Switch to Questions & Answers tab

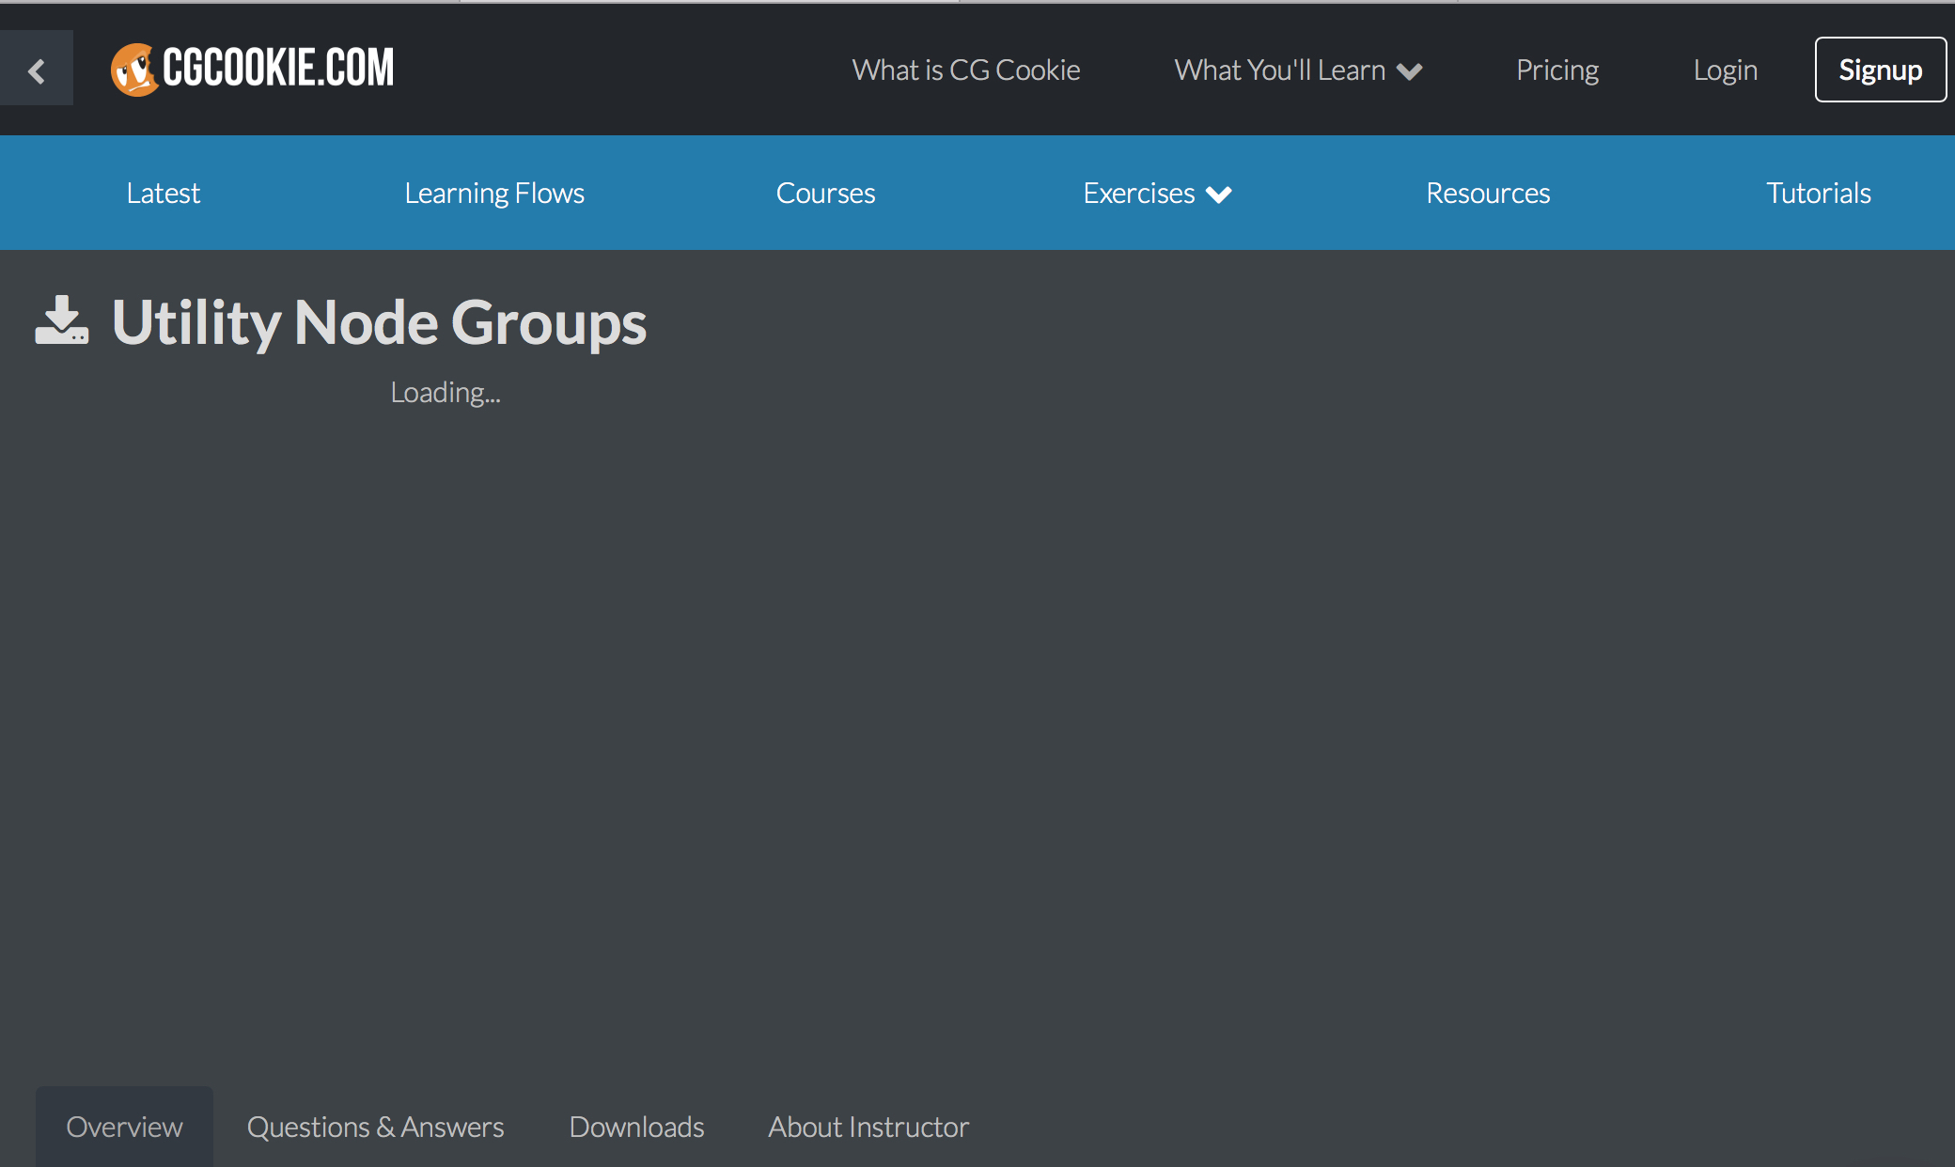[375, 1127]
